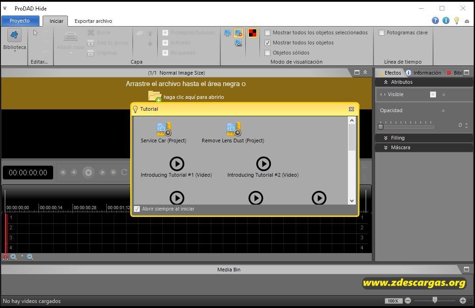475x308 pixels.
Task: Enable Mostrar todos los objetos seleccionados
Action: point(267,32)
